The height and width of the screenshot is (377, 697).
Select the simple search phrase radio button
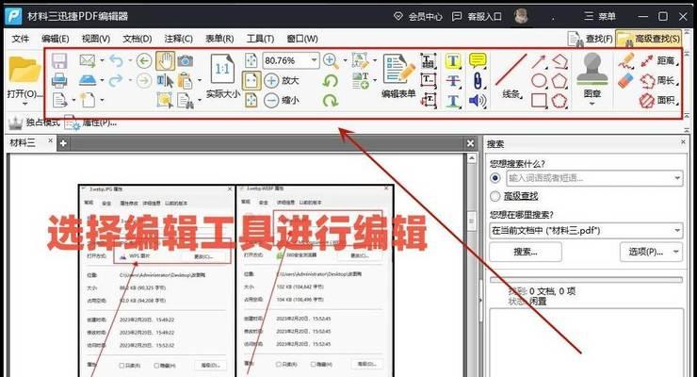point(495,178)
